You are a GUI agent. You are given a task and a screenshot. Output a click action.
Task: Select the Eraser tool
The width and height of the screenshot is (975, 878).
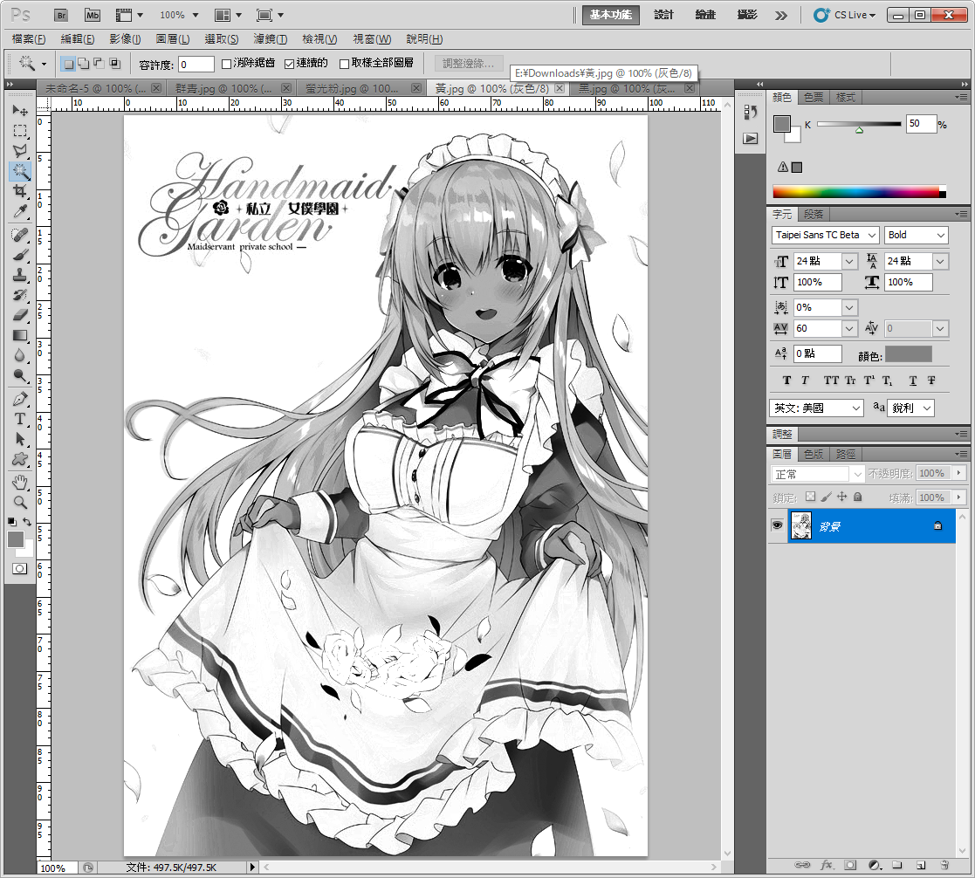(20, 315)
